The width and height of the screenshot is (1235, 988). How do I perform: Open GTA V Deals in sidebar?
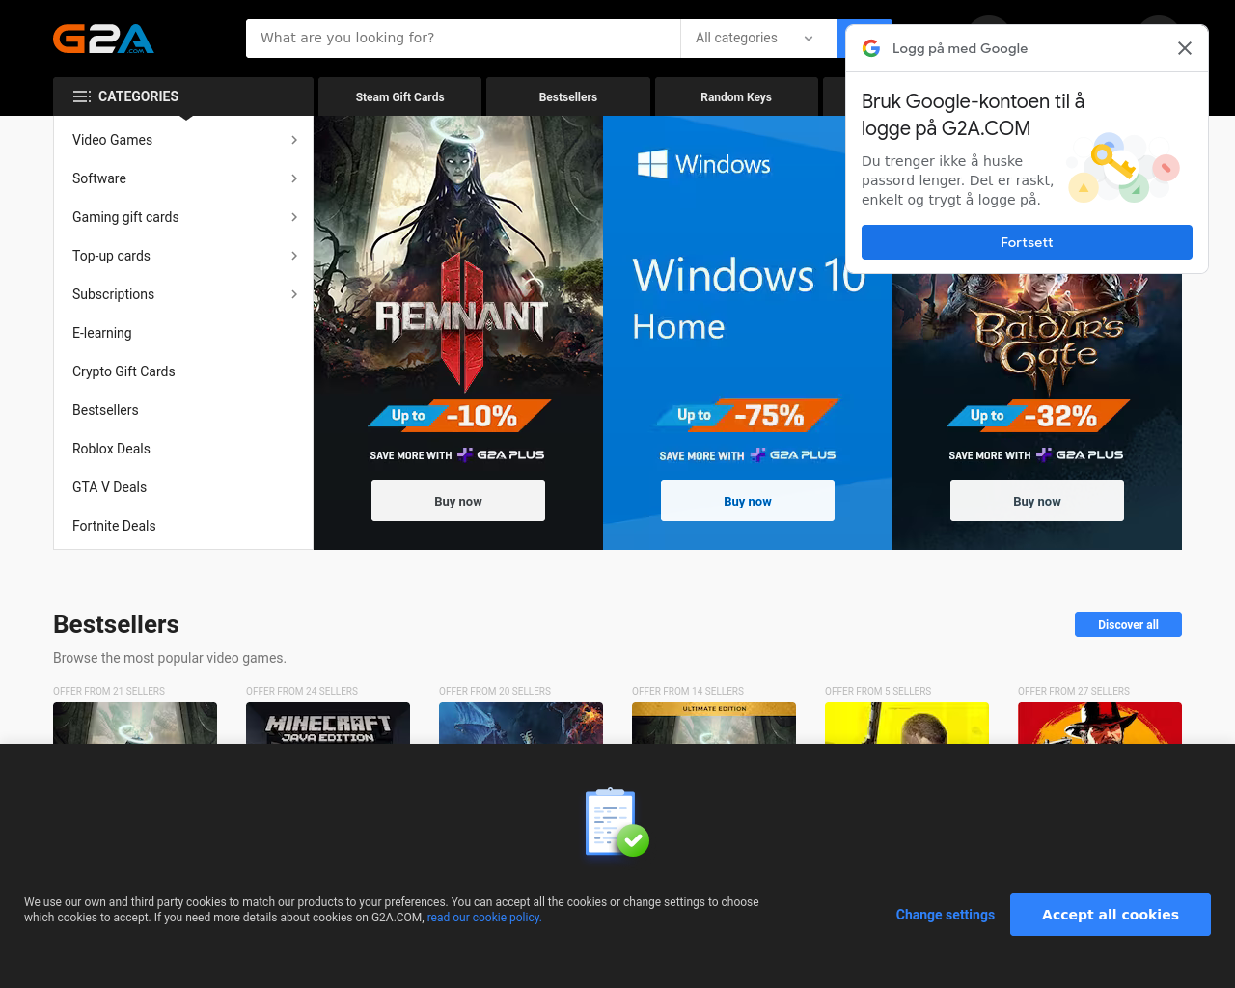(183, 487)
